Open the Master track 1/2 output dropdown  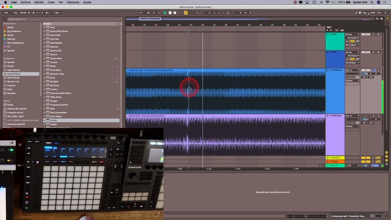(352, 166)
